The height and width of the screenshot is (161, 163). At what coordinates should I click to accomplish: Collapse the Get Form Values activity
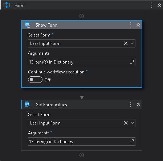click(x=138, y=104)
